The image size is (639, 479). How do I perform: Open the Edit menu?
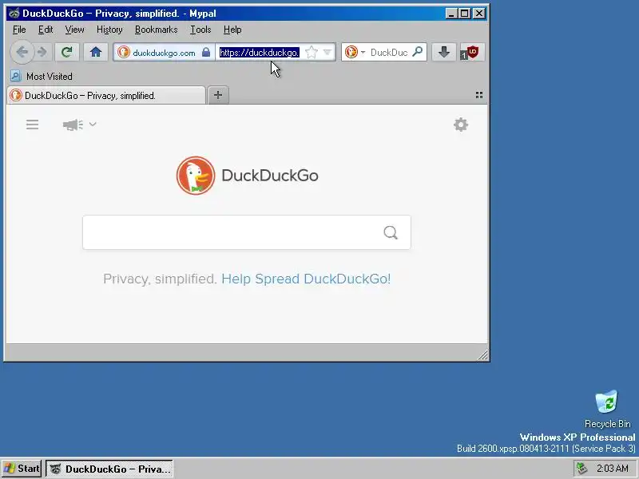point(46,30)
